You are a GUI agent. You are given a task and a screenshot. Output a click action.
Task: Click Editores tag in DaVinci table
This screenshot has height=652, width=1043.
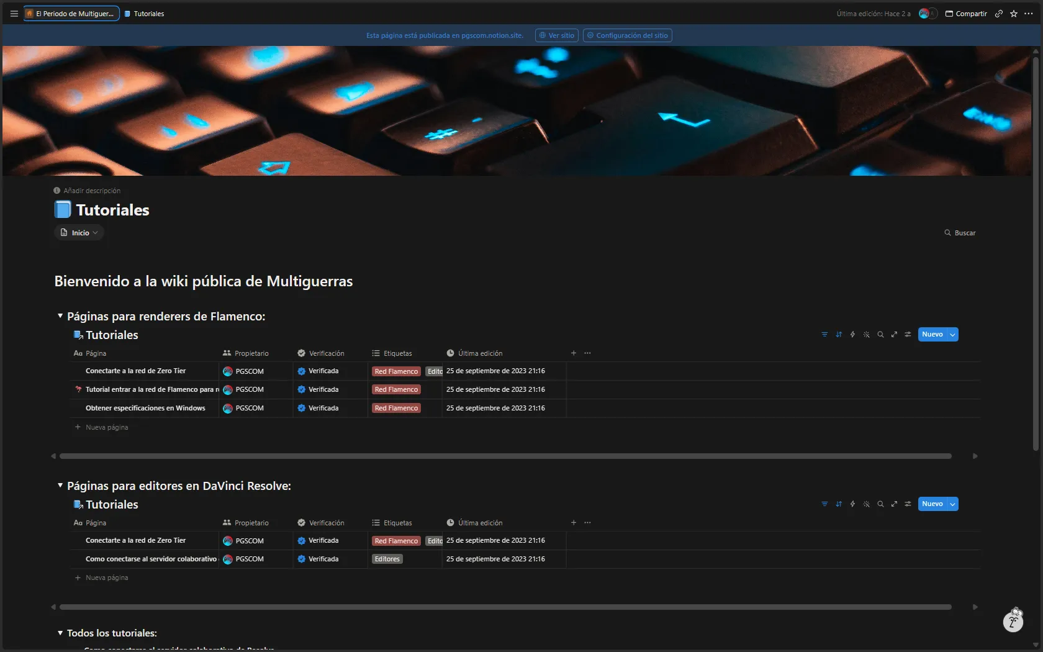point(387,559)
